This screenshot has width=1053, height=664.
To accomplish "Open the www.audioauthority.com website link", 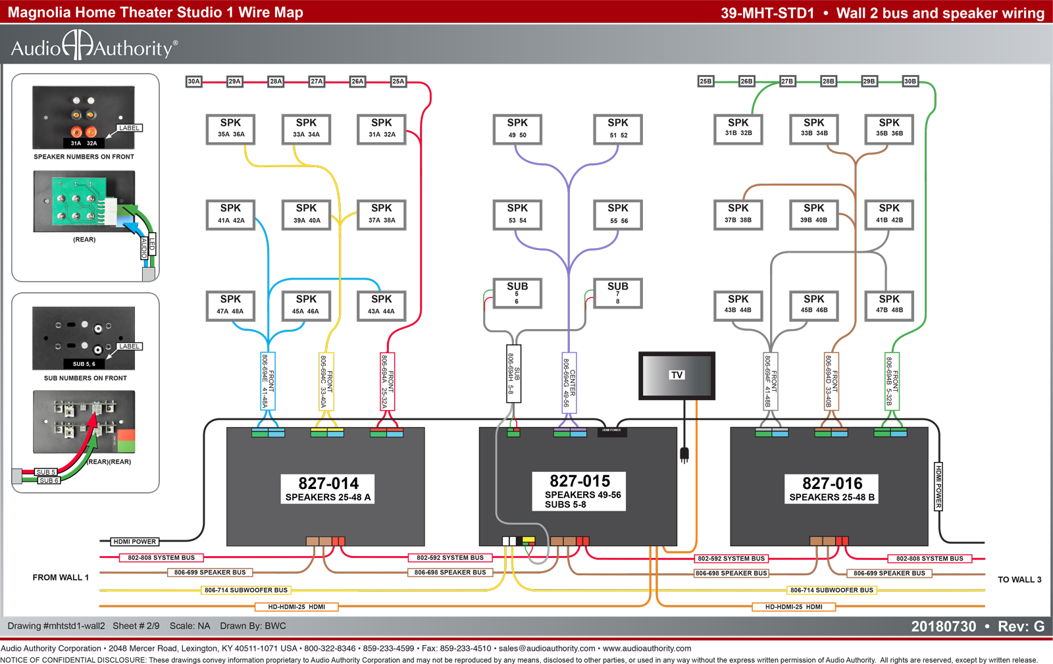I will click(x=647, y=648).
